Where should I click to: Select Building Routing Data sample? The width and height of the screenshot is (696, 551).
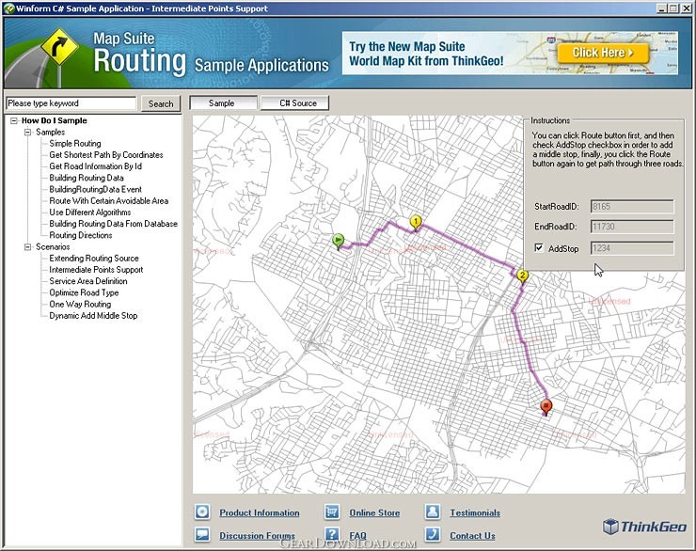coord(87,178)
